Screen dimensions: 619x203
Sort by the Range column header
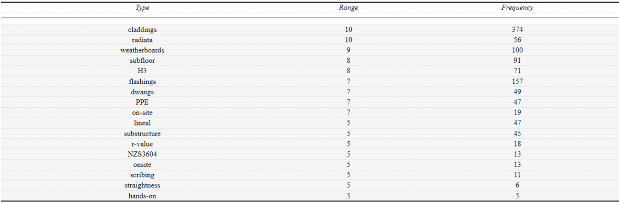point(348,7)
